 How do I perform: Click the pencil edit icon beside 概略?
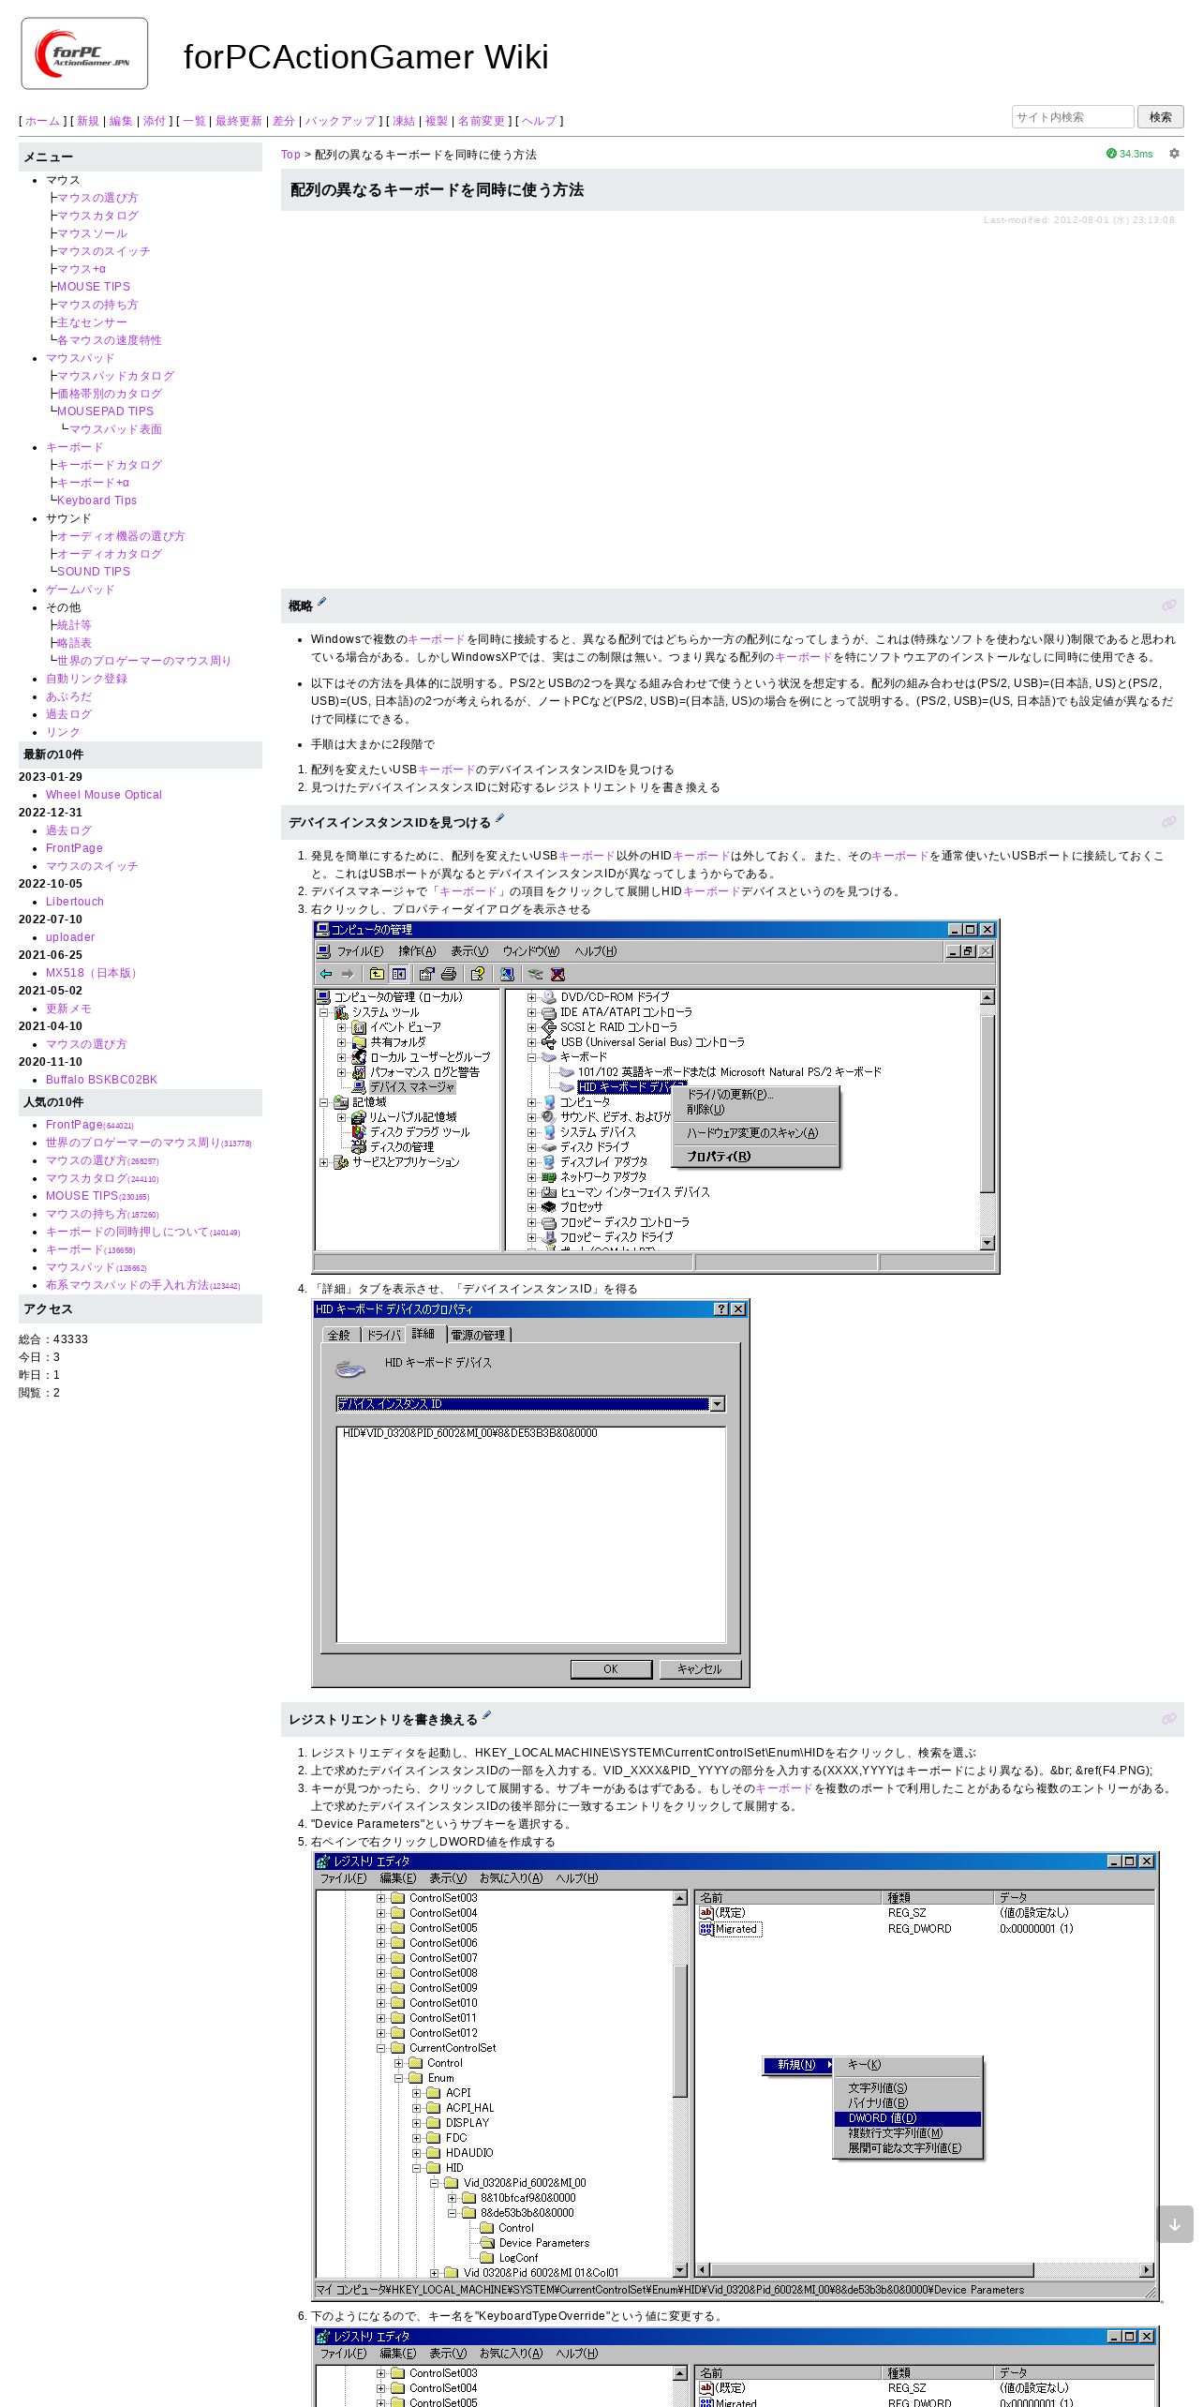321,603
